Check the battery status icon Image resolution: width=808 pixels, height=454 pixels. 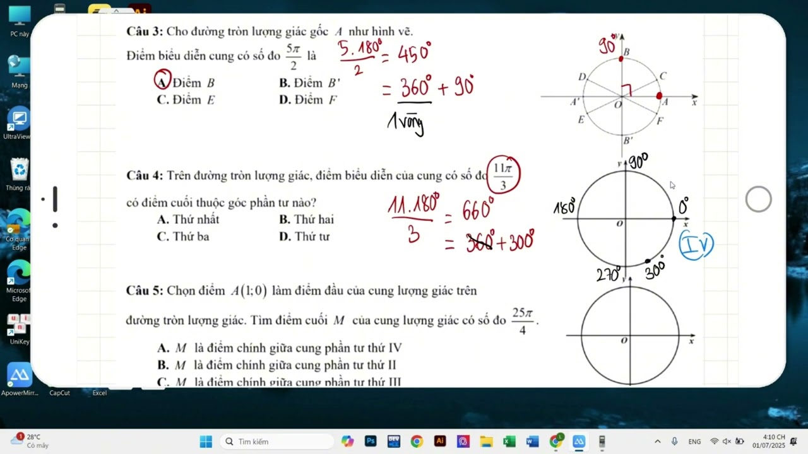[739, 441]
